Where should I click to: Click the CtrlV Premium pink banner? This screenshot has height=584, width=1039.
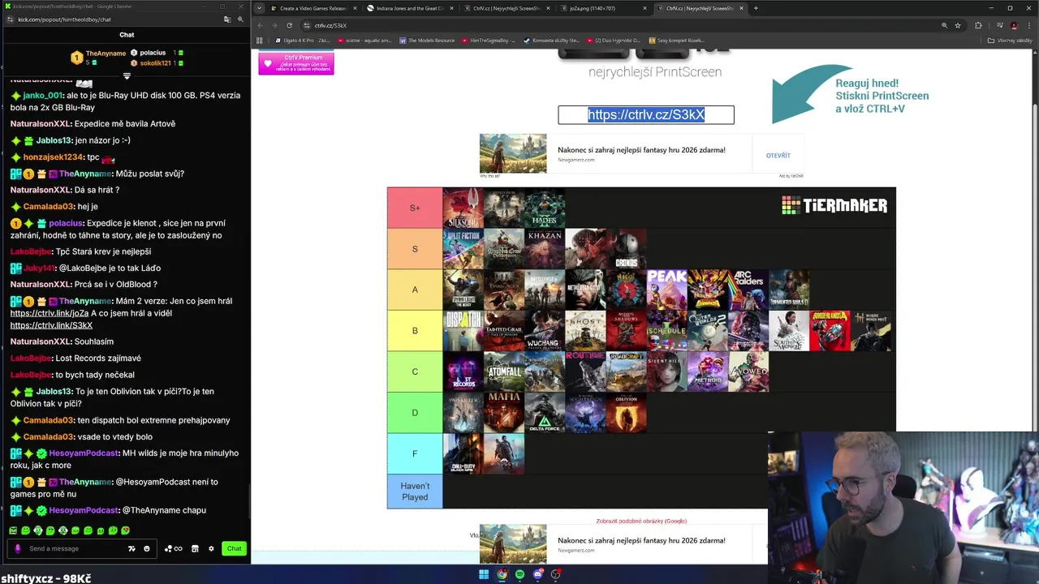tap(296, 63)
